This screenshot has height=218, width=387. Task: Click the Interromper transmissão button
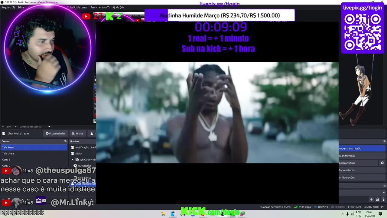[x=362, y=148]
